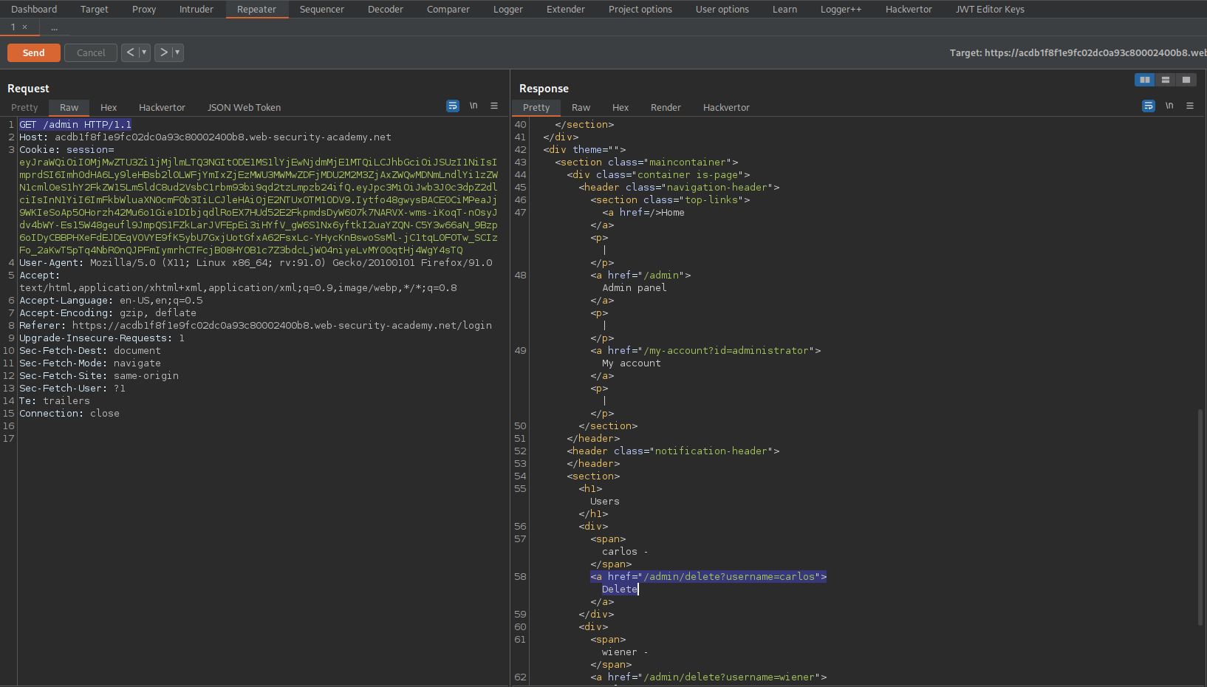Open the Extender tab
Viewport: 1207px width, 687px height.
click(566, 10)
